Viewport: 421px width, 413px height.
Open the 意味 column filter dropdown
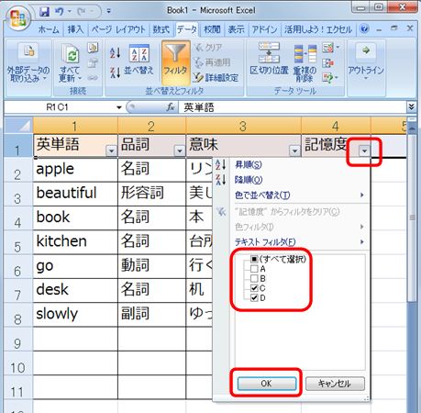coord(294,151)
